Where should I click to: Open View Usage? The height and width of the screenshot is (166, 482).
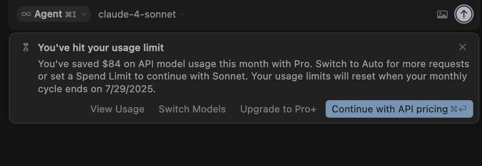(118, 109)
